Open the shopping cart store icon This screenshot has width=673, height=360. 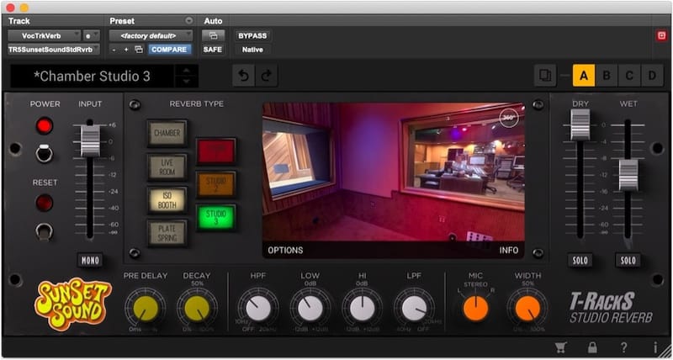[559, 347]
